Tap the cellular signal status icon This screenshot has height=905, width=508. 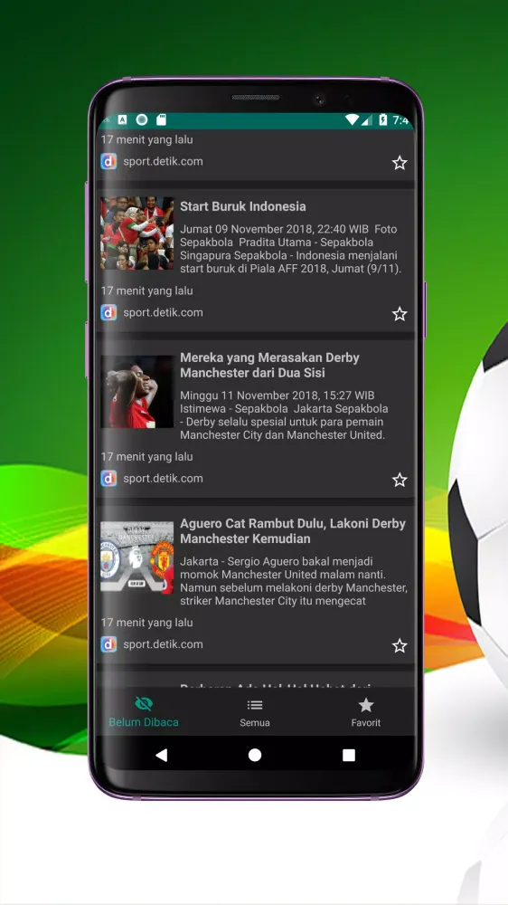click(367, 120)
